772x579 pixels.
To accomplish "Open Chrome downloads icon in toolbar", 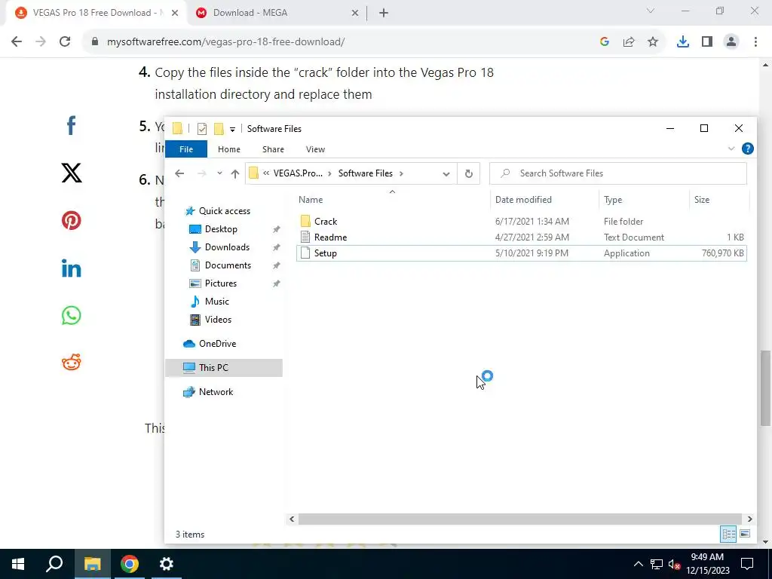I will (682, 42).
